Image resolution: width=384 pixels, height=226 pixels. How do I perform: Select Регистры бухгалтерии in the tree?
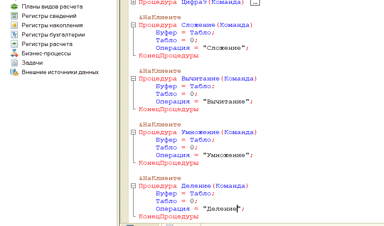(53, 35)
